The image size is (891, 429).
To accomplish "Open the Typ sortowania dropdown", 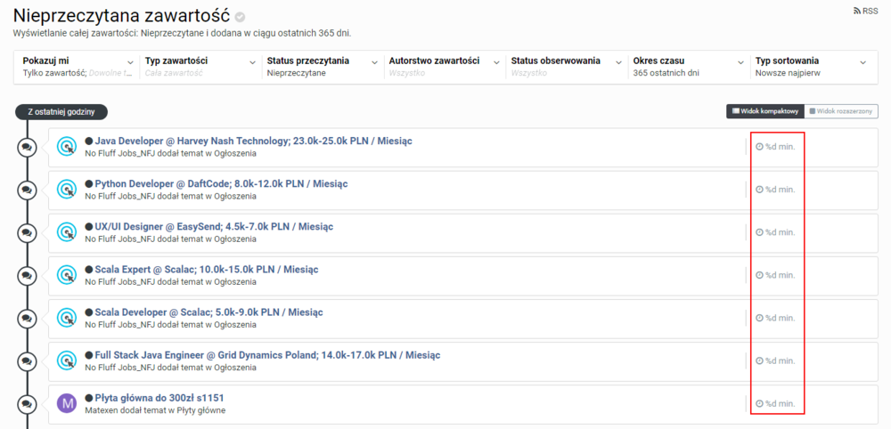I will [x=811, y=67].
